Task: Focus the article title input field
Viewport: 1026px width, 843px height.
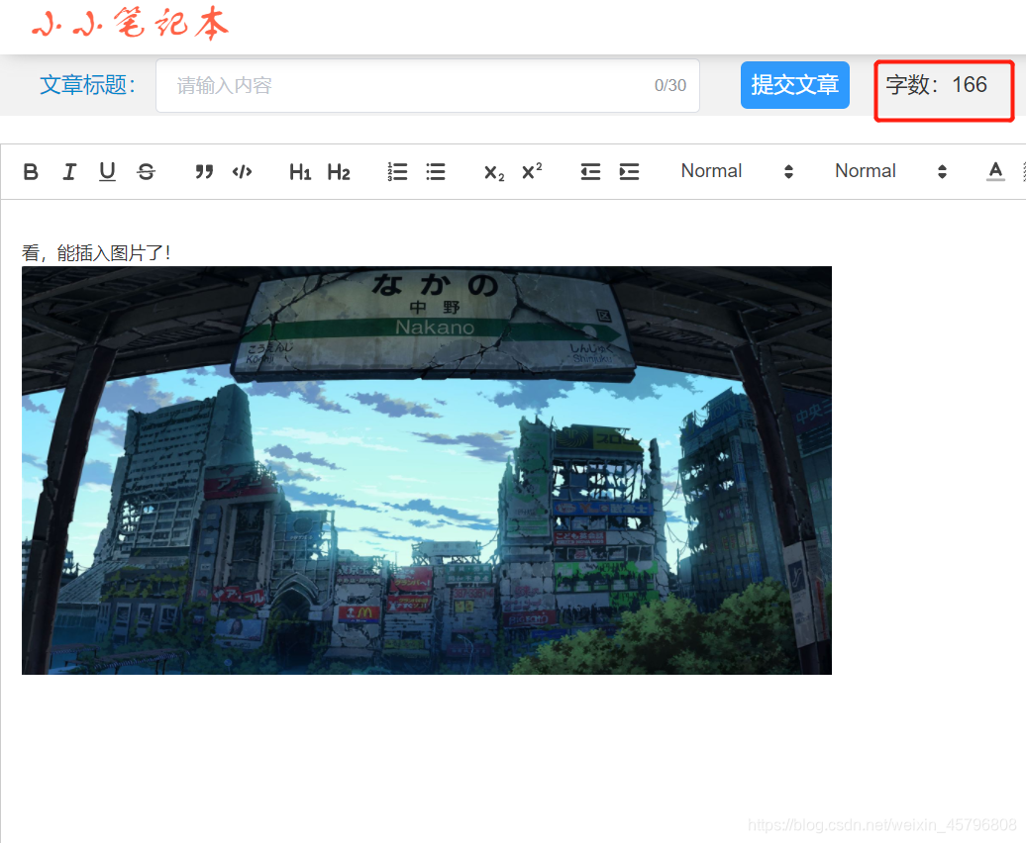Action: (428, 86)
